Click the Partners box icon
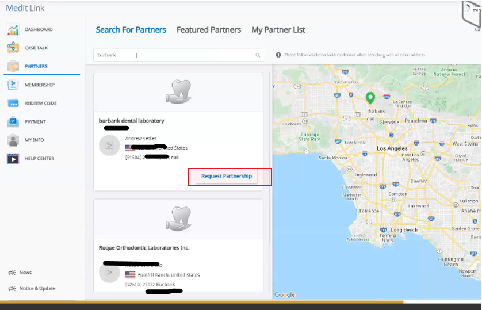The width and height of the screenshot is (482, 310). [13, 67]
